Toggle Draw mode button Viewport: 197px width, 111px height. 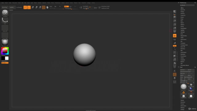(29, 7)
